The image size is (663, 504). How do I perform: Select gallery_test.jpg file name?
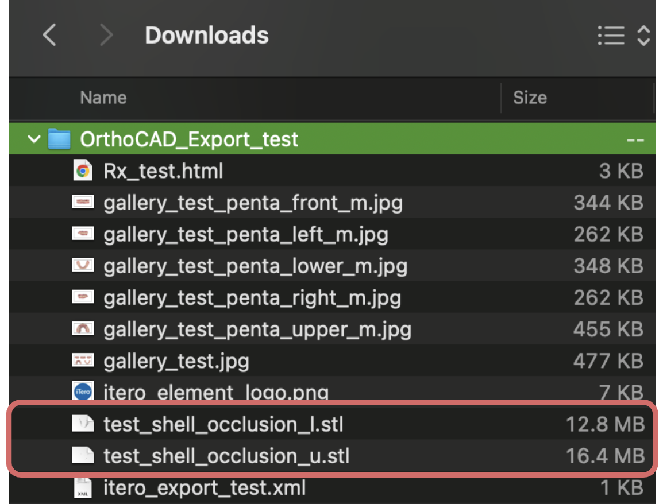coord(176,362)
